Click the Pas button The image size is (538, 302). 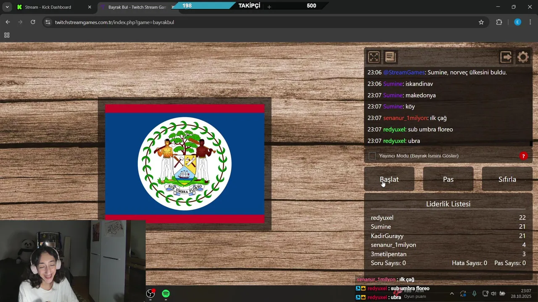[448, 179]
